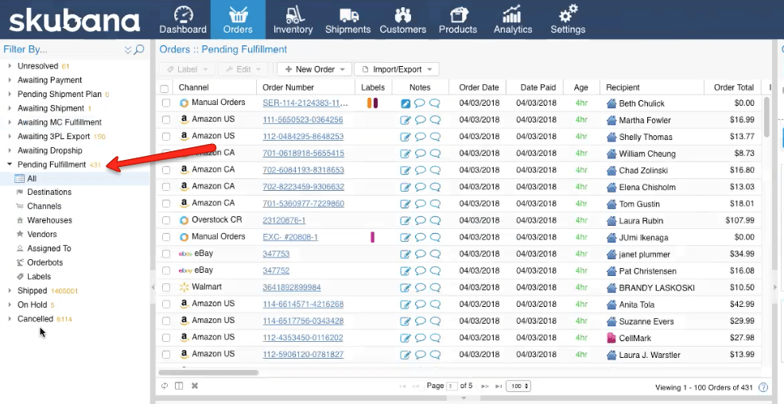Click pink building icon beside CellMark

click(x=611, y=338)
